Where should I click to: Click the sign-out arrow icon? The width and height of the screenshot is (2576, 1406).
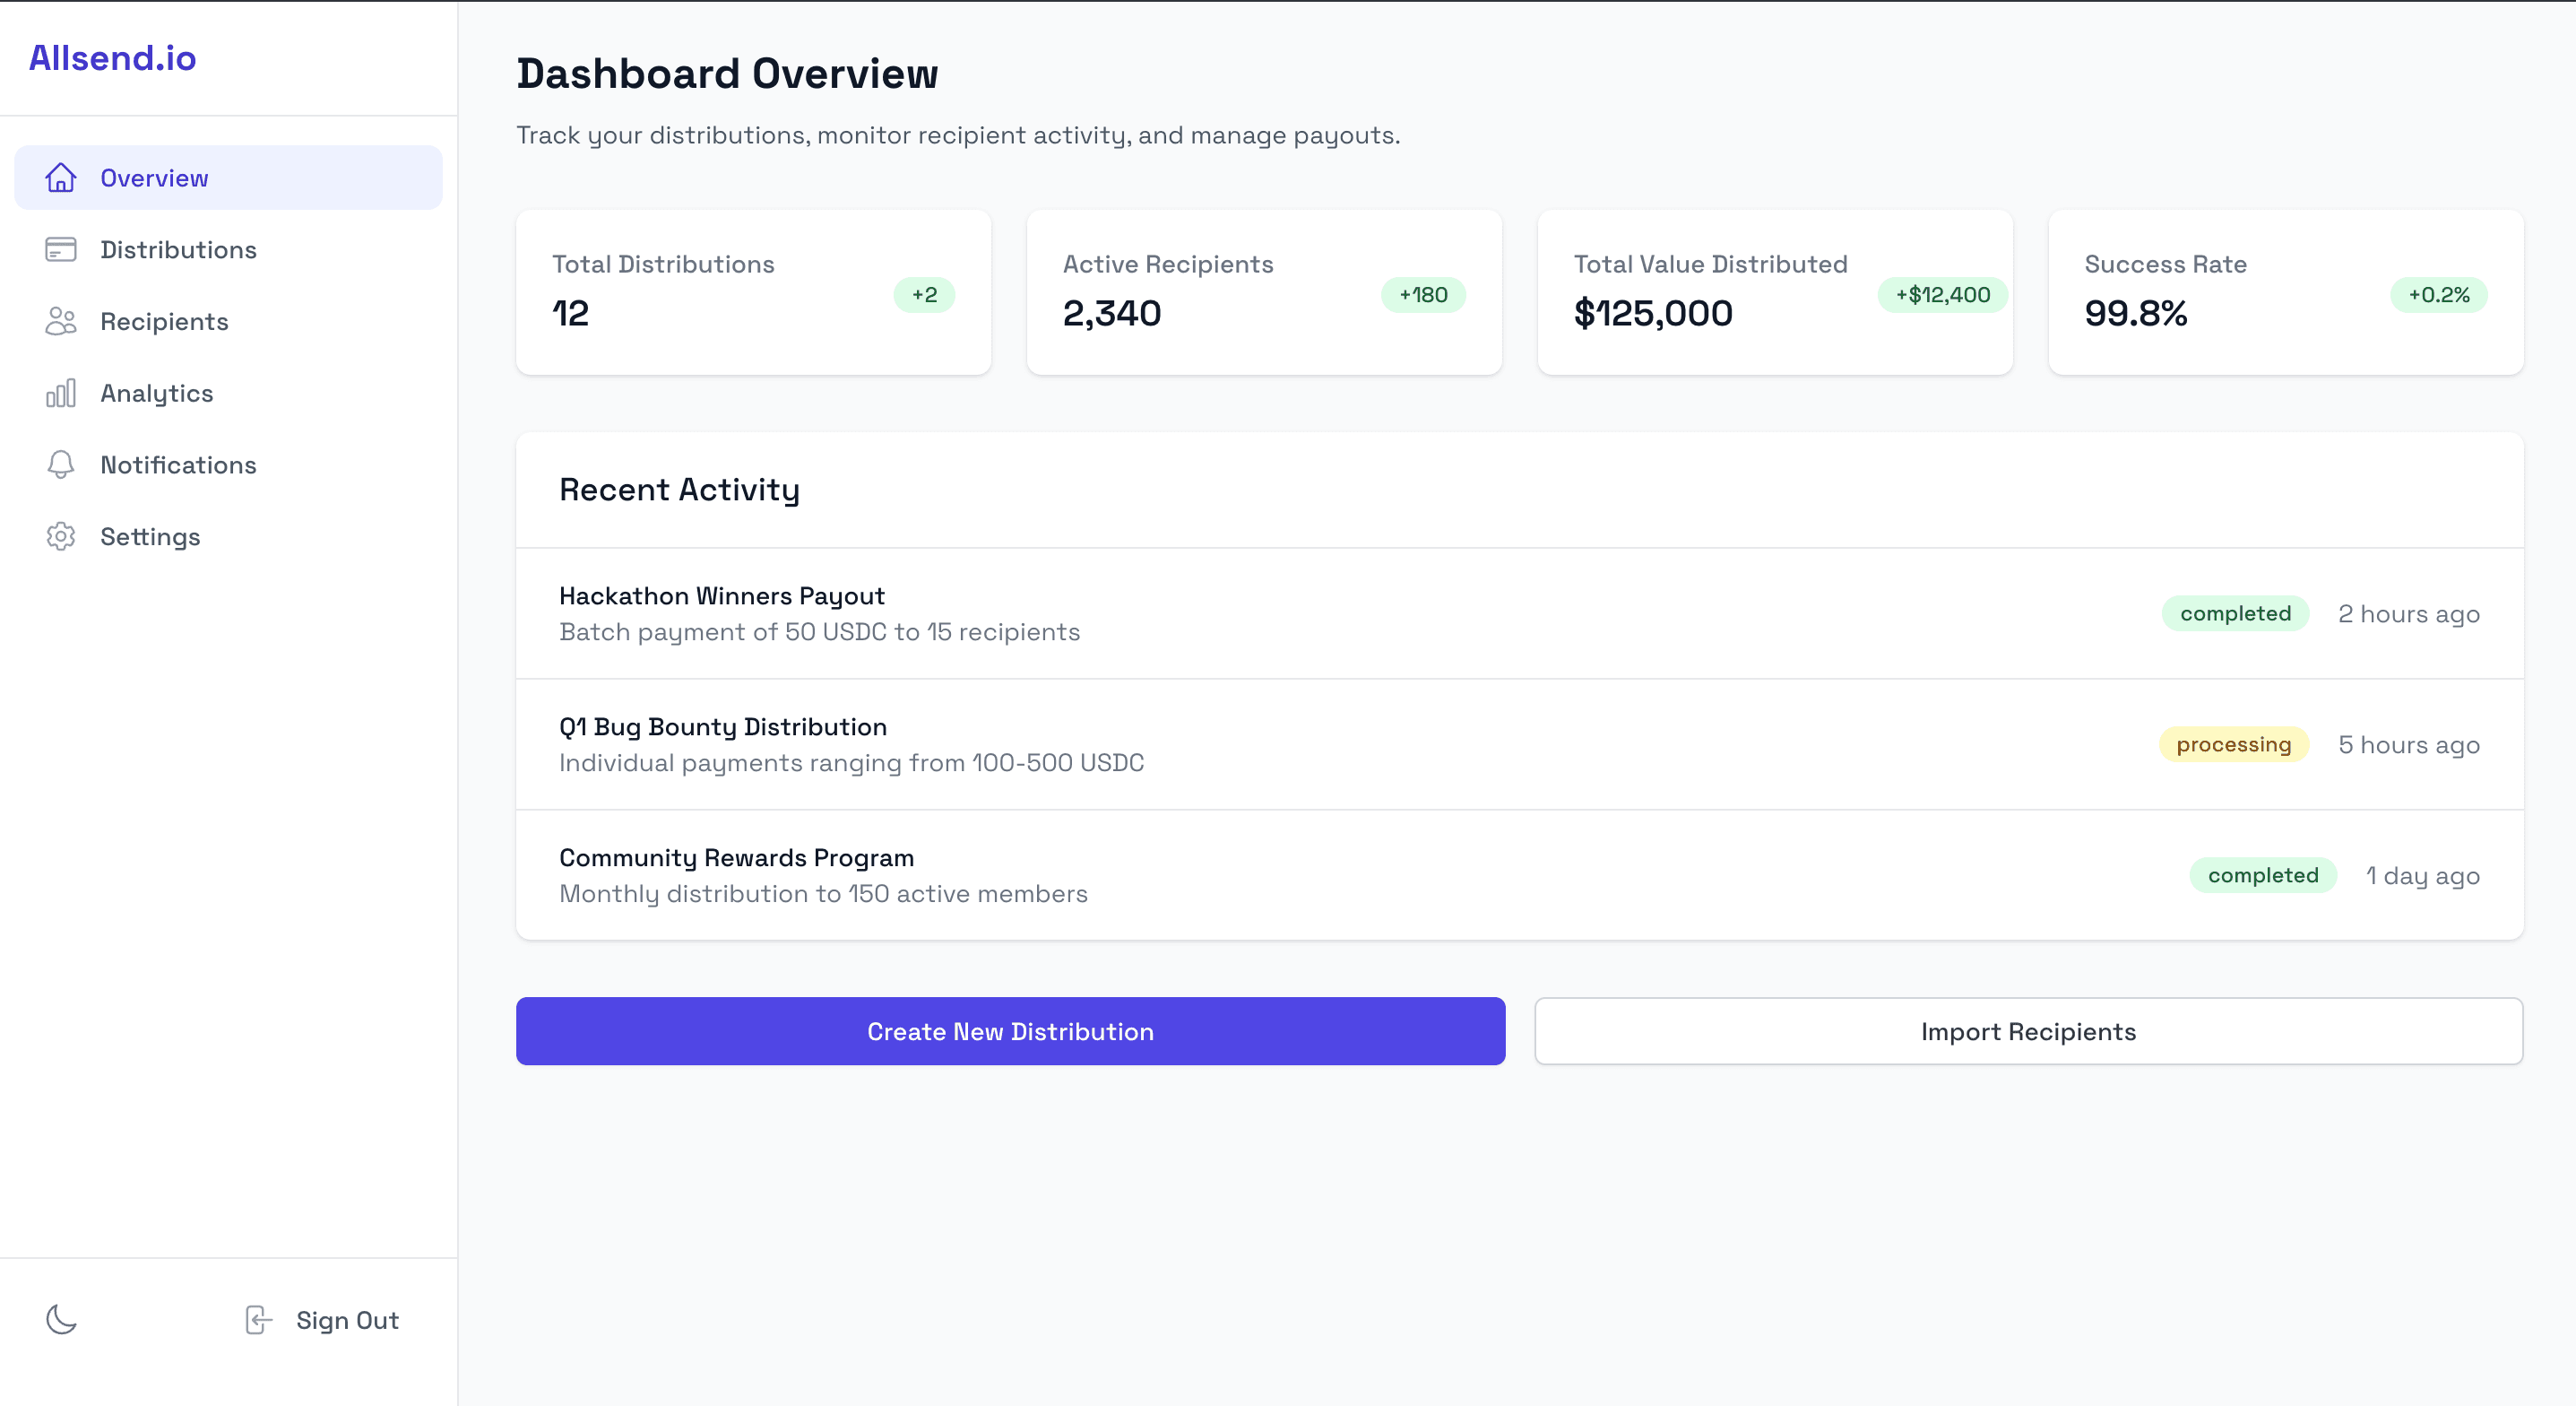[x=258, y=1320]
